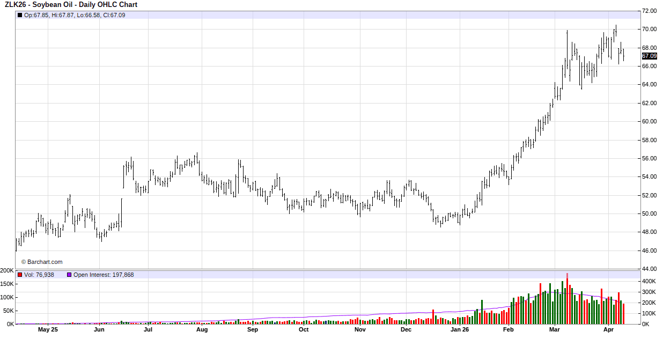This screenshot has width=663, height=346.
Task: Click the Cl:67.09 close value in header
Action: [x=114, y=15]
